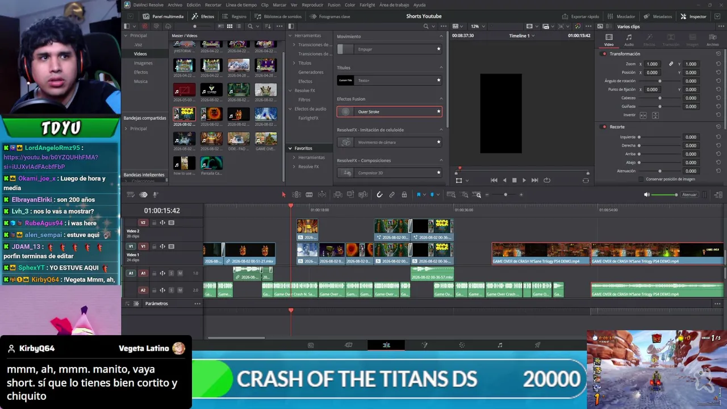The height and width of the screenshot is (409, 727).
Task: Open the Biblioteca de sonidos panel
Action: [x=278, y=16]
